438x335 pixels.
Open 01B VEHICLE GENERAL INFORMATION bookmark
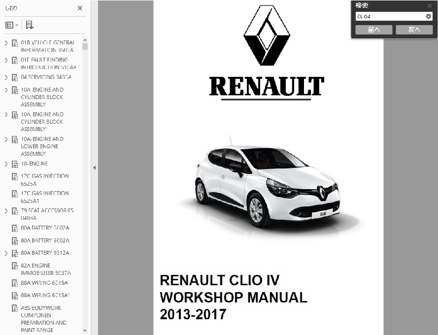coord(47,46)
